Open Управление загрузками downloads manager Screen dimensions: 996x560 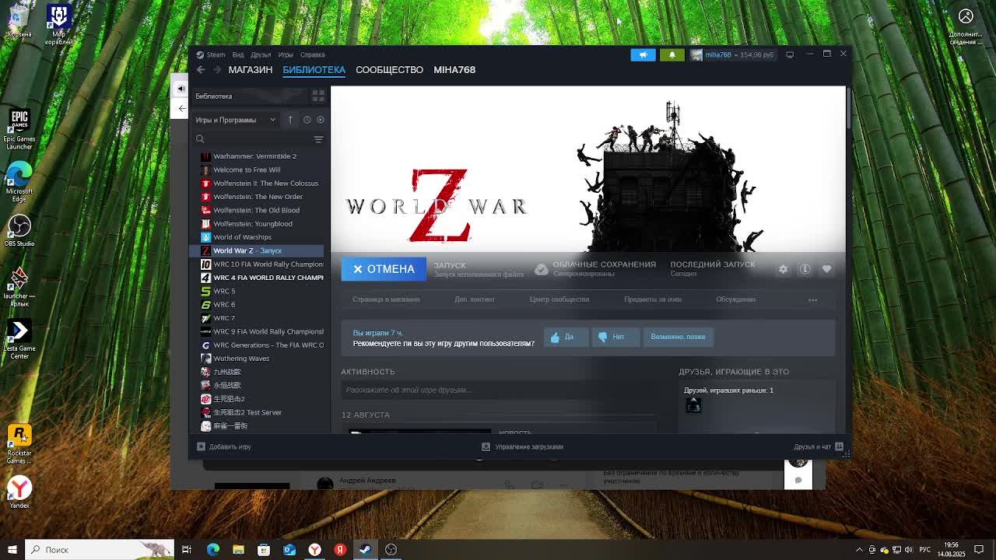[x=523, y=446]
